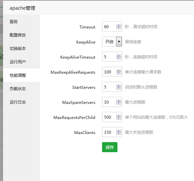Lower MaxRequestsPerChild with down spinner
This screenshot has height=181, width=194.
pos(119,118)
